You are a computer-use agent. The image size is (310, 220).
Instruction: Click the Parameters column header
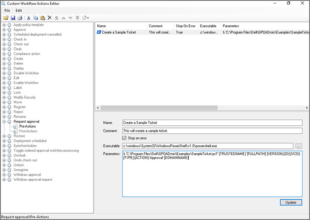pyautogui.click(x=265, y=26)
